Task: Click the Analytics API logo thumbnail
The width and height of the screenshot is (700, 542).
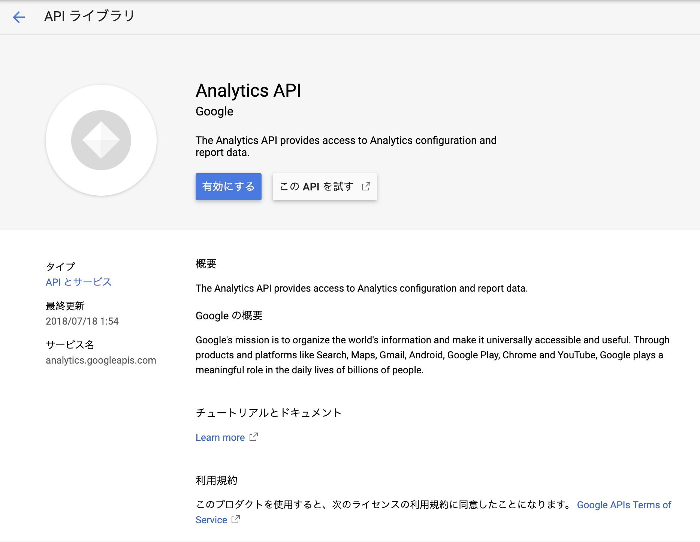Action: [101, 140]
